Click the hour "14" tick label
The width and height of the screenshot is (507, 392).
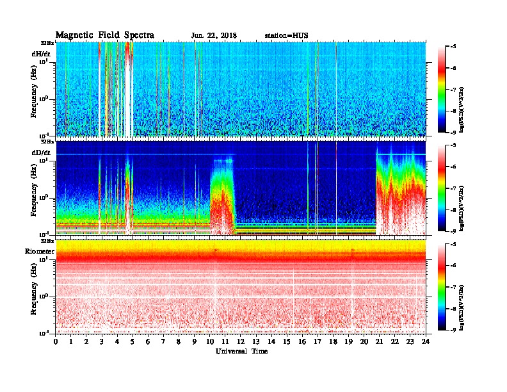click(271, 341)
